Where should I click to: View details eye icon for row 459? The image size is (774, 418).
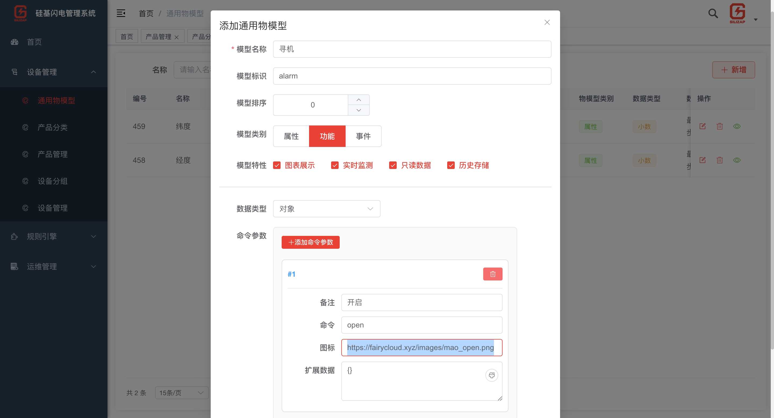click(736, 126)
